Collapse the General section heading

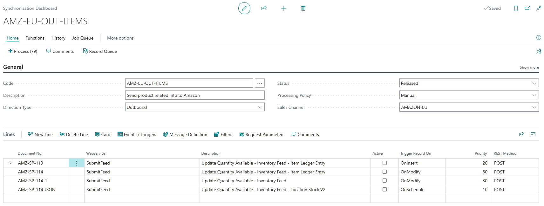pyautogui.click(x=13, y=67)
